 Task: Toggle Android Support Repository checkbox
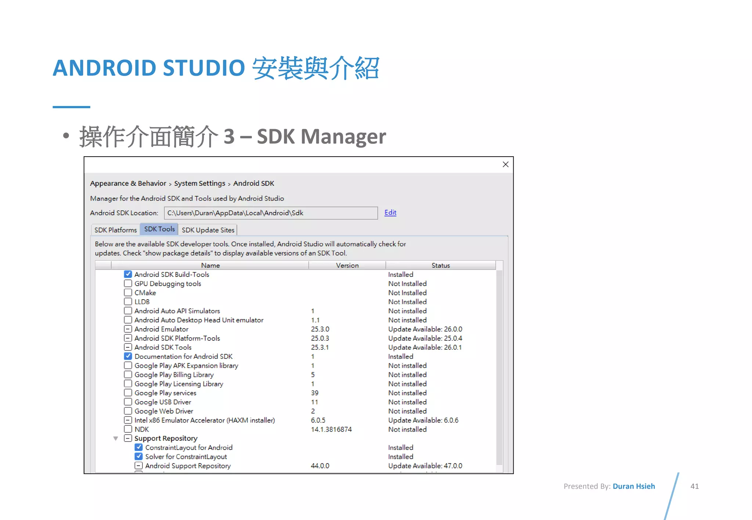(138, 465)
